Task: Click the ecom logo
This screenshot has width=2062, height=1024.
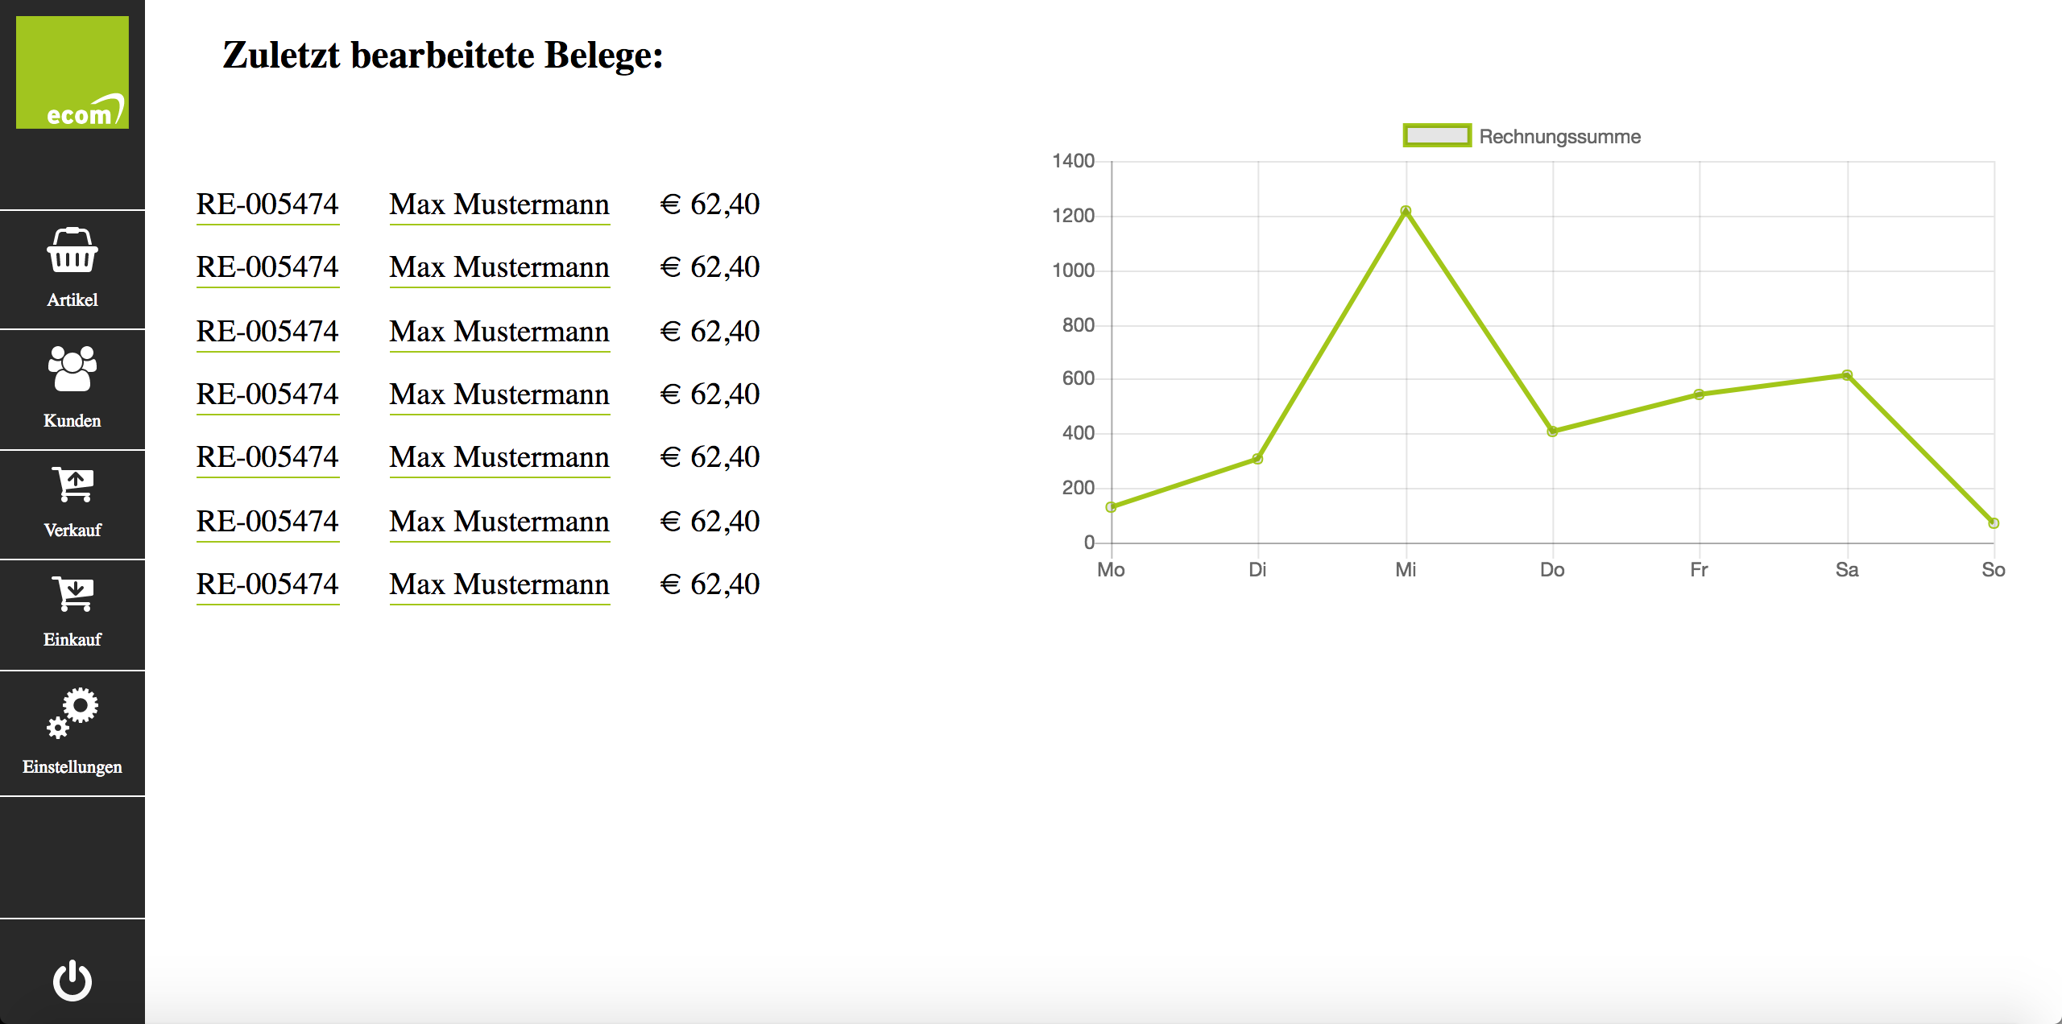Action: tap(72, 72)
